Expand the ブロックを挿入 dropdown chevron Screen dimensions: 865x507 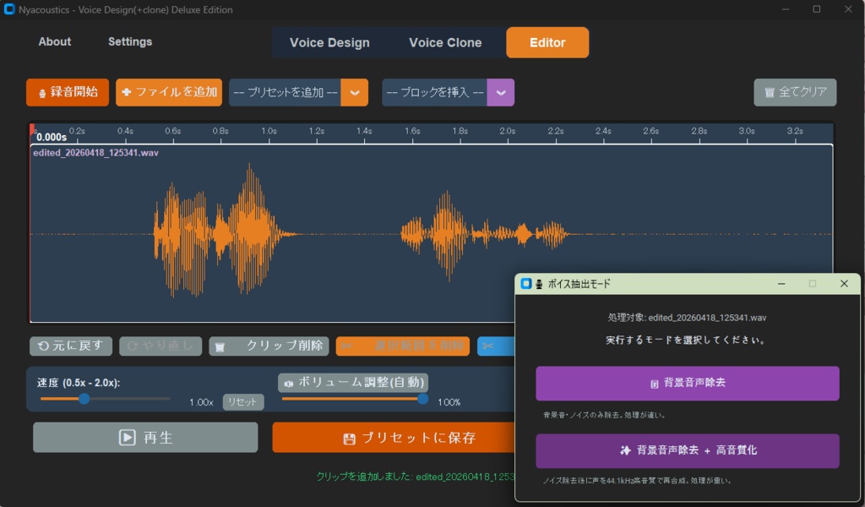[502, 93]
